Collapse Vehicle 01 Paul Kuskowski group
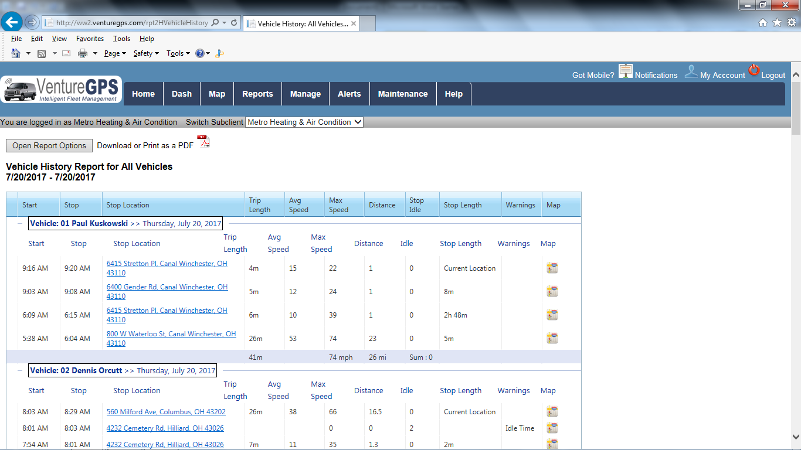This screenshot has width=801, height=450. [x=20, y=223]
